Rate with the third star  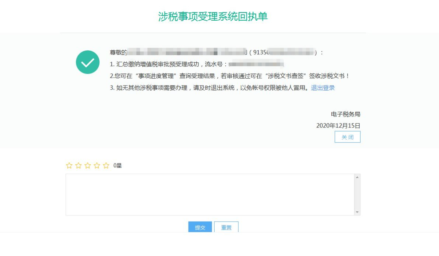pyautogui.click(x=88, y=166)
